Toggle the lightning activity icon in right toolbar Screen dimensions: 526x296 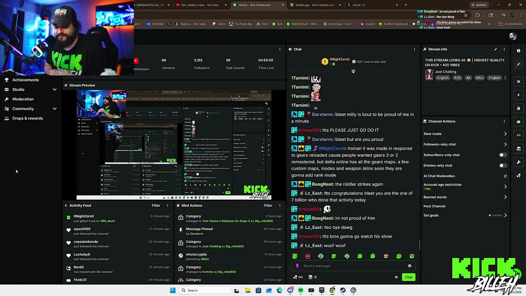click(519, 95)
